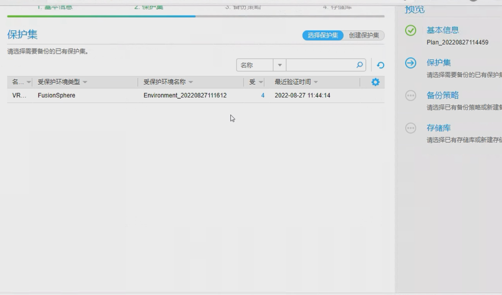The width and height of the screenshot is (502, 295).
Task: Switch to 选择保护集 mode
Action: click(323, 35)
